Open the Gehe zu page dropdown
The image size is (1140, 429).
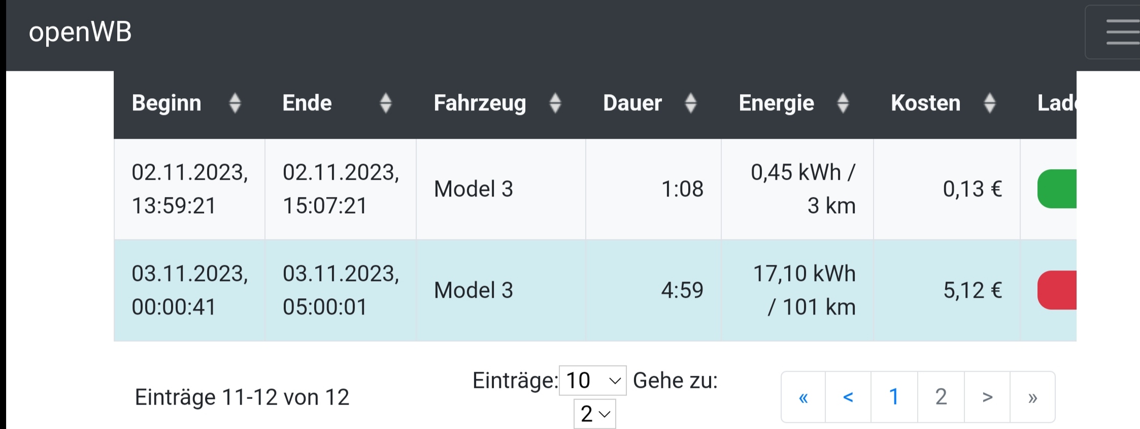pos(594,414)
